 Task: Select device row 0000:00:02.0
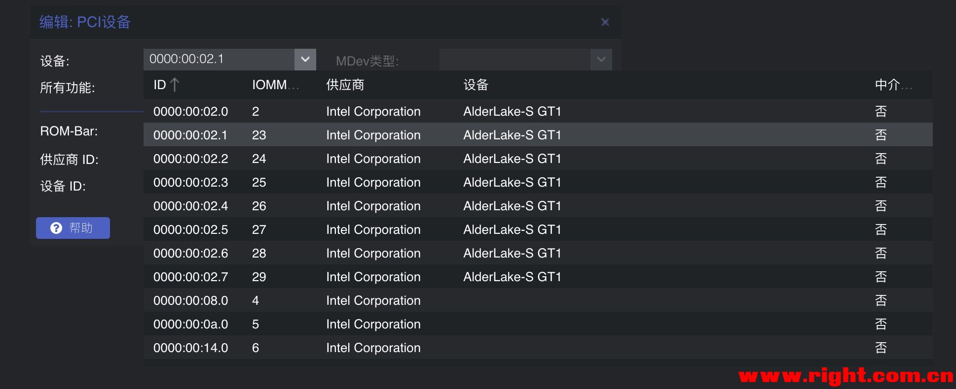coord(190,111)
